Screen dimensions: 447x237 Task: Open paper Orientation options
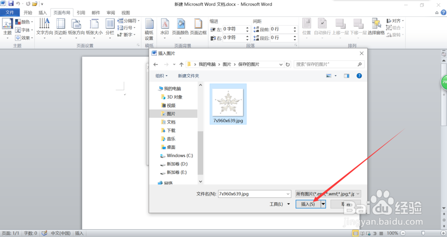(76, 29)
